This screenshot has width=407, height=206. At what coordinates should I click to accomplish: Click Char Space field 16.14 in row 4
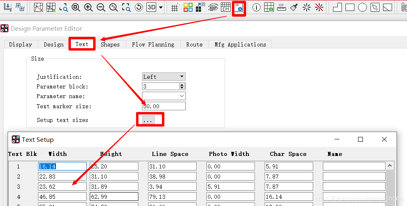click(289, 197)
